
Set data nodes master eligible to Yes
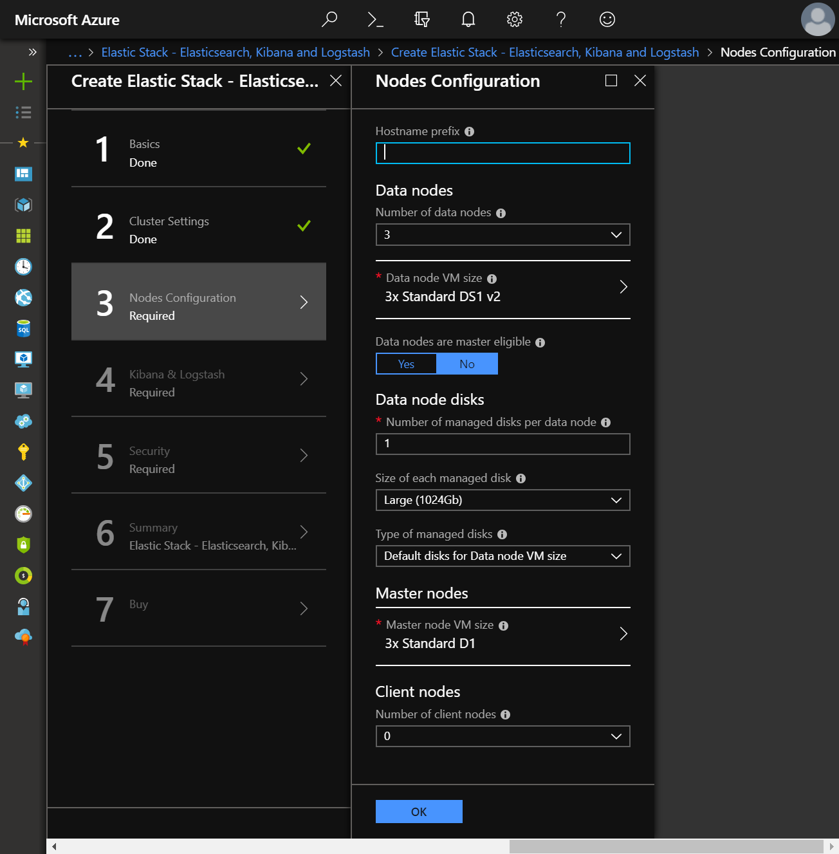click(x=406, y=364)
